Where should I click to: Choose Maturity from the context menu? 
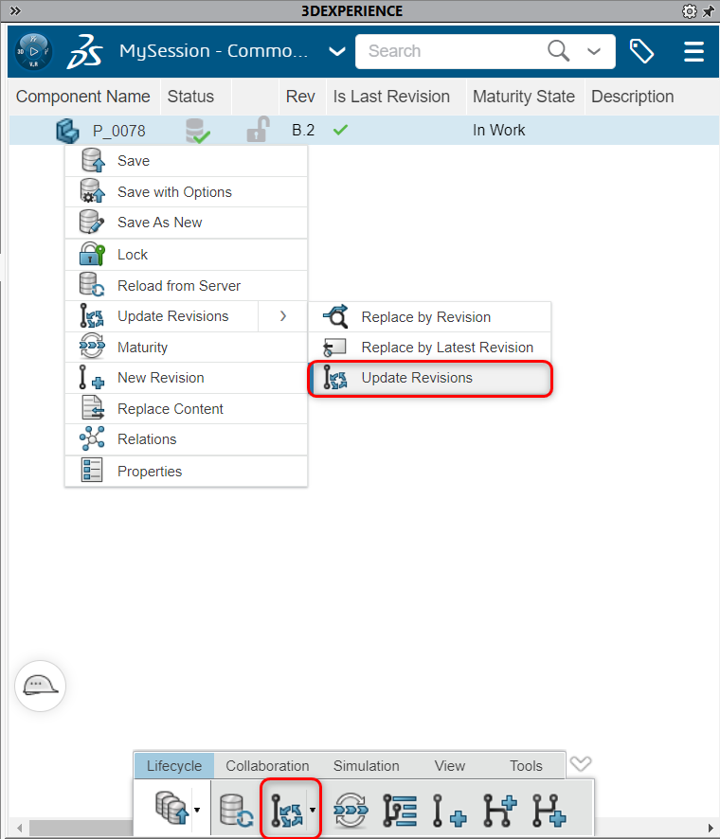point(186,348)
